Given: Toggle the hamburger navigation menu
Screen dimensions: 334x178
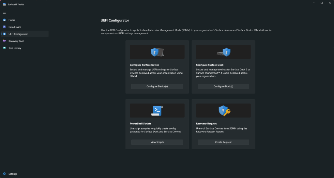Looking at the screenshot, I should click(x=5, y=13).
